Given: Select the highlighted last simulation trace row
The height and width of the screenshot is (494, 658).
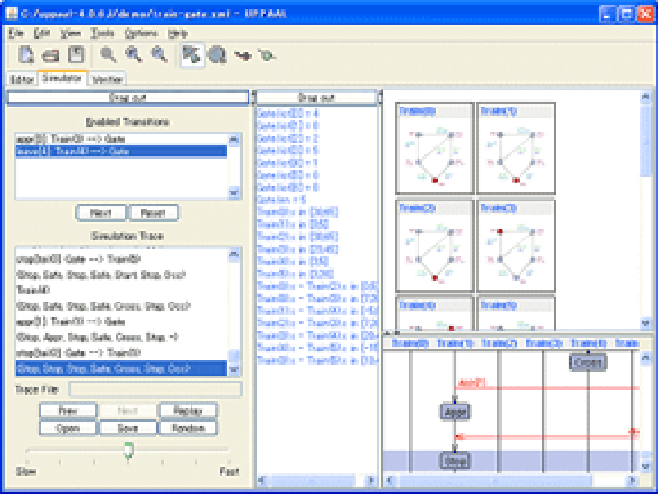Looking at the screenshot, I should click(121, 368).
